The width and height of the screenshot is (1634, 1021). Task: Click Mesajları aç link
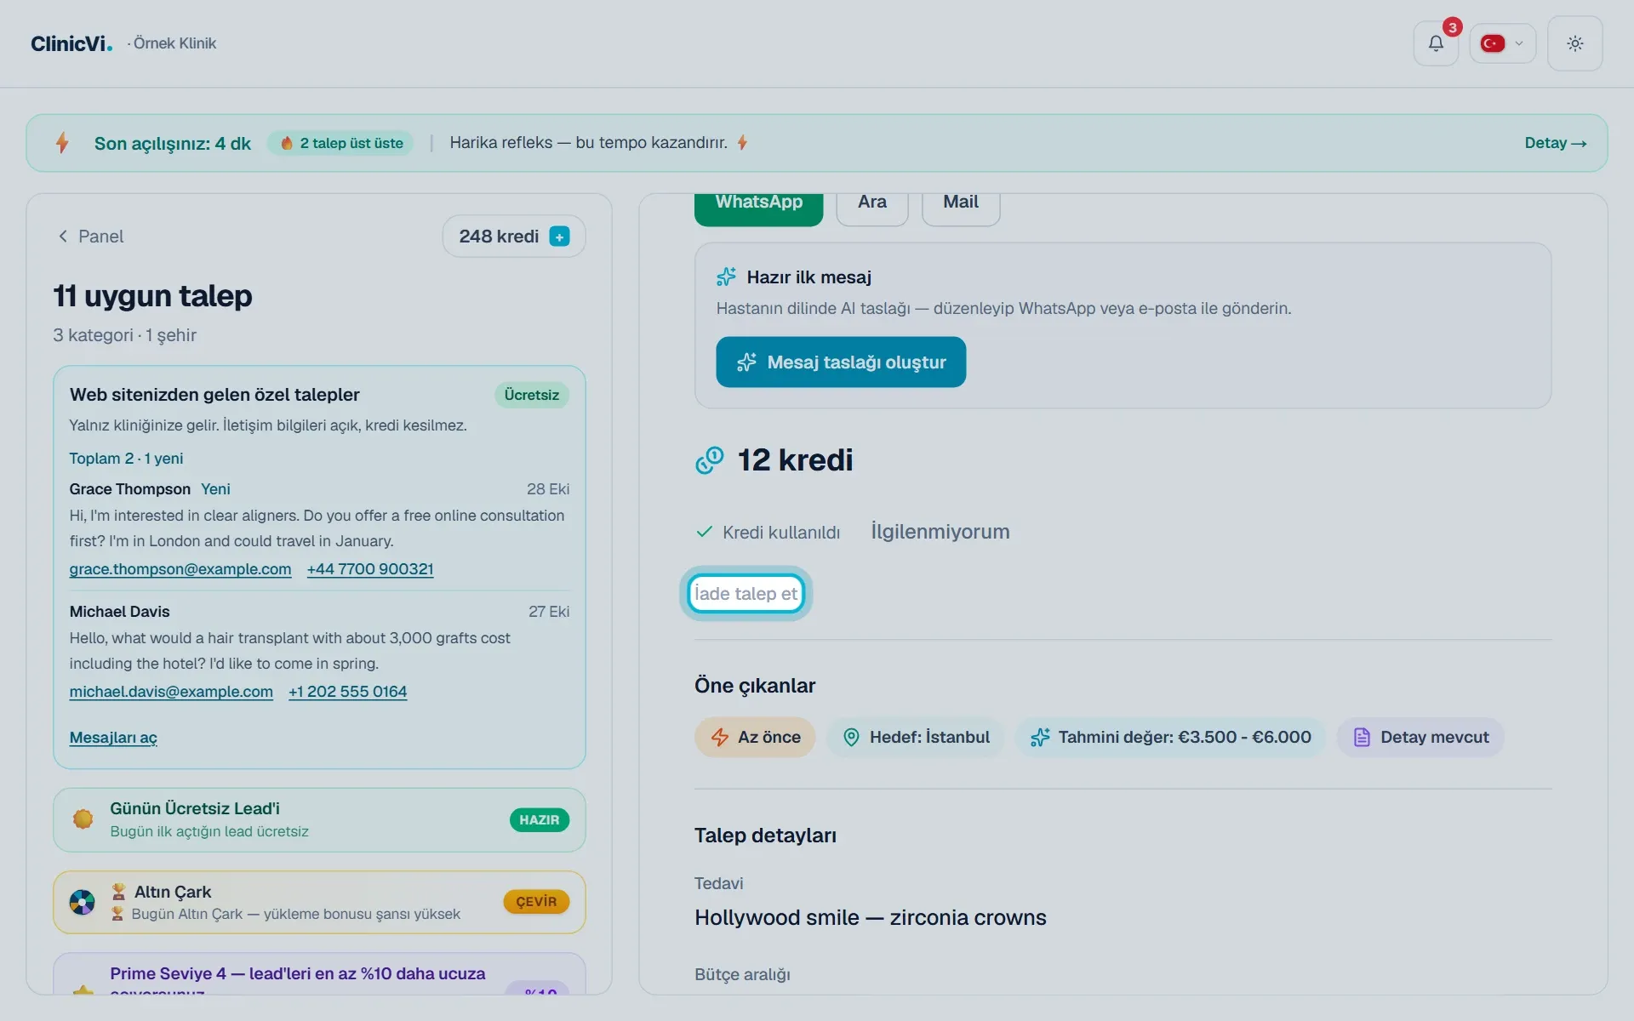(113, 738)
